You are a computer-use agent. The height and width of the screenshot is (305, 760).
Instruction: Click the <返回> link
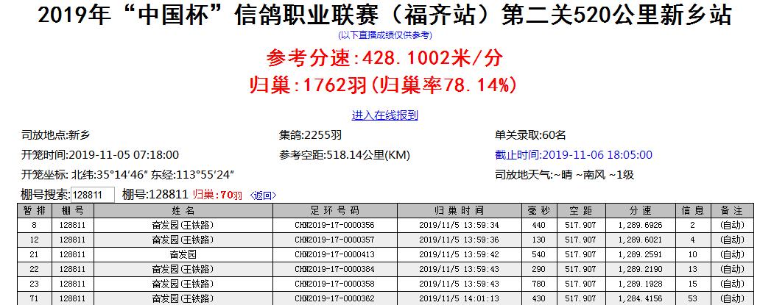coord(263,195)
